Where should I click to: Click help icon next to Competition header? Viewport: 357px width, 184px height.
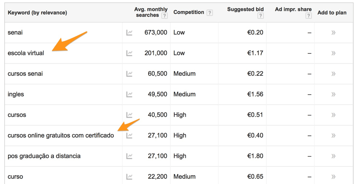[209, 13]
